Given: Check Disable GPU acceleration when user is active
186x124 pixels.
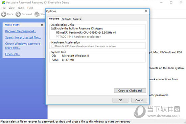Looking at the screenshot, I should pos(53,46).
